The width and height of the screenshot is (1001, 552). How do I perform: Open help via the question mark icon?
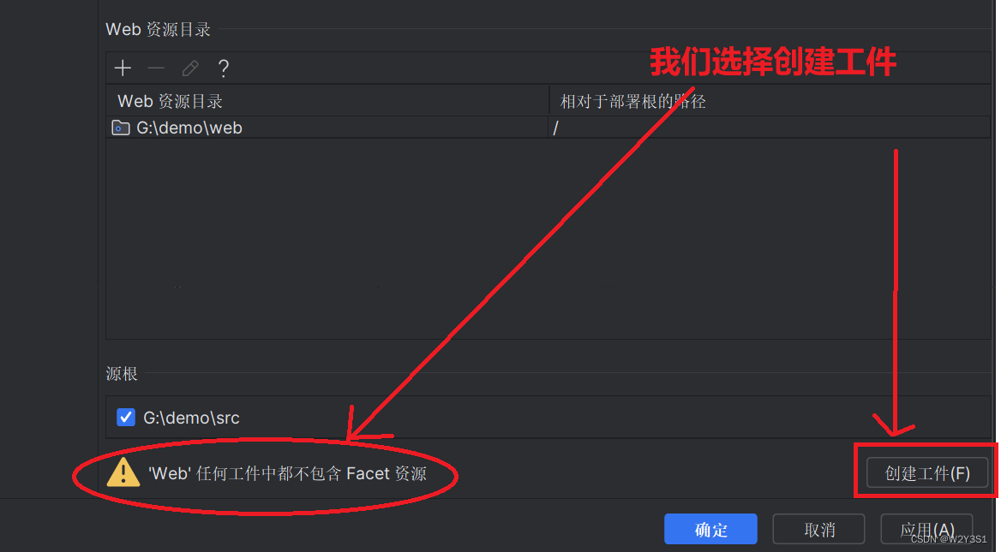pos(224,68)
